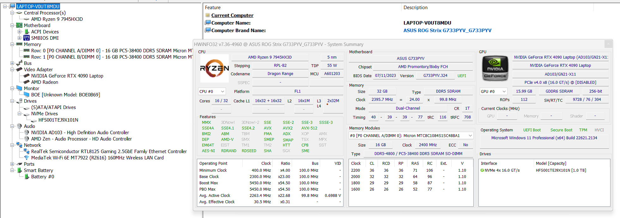Open the ASUS ROG Strix G733PYV_G733PYV brand link
This screenshot has width=620, height=218.
point(447,30)
